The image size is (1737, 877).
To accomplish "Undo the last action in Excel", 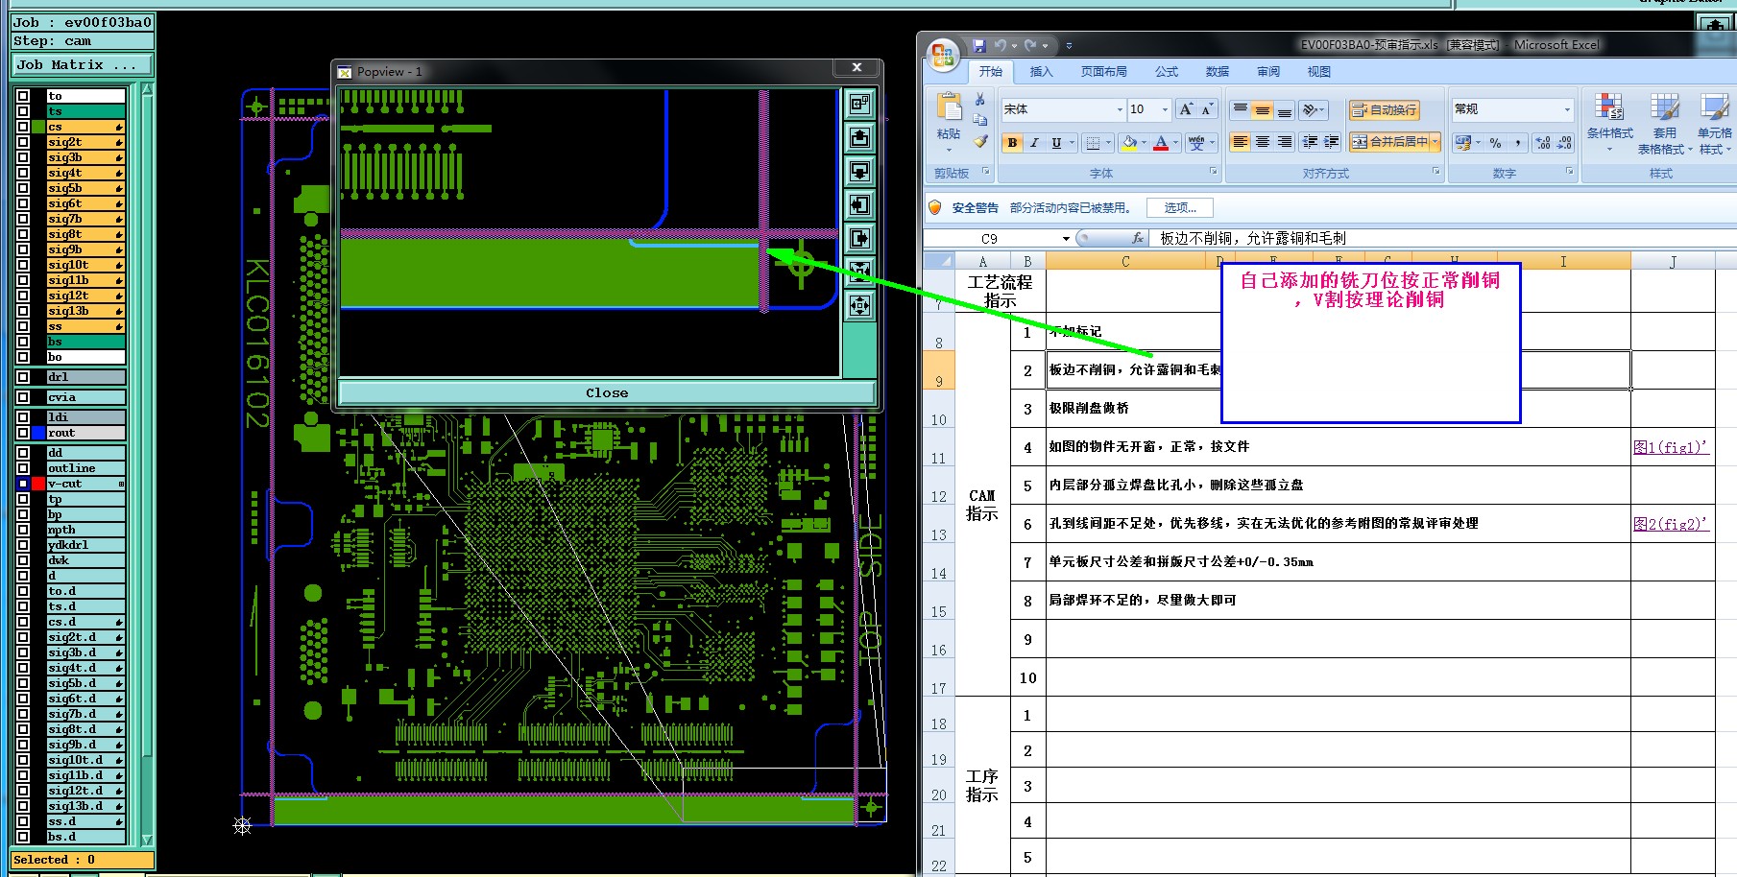I will [x=1001, y=45].
